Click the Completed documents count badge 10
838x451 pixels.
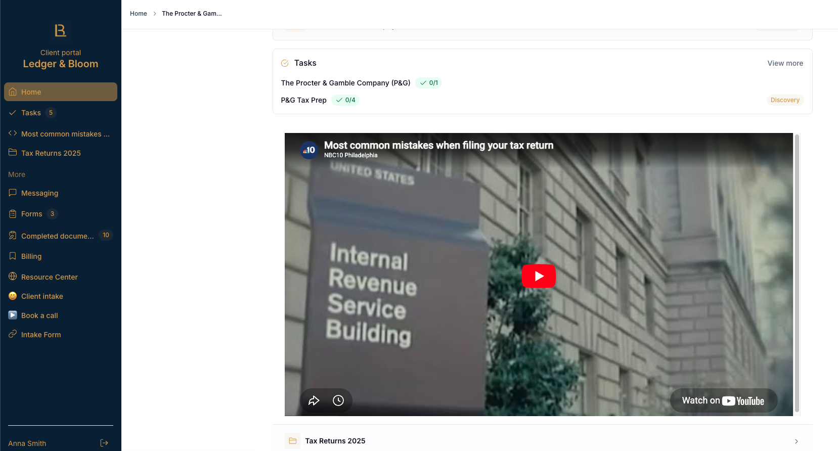pyautogui.click(x=106, y=235)
